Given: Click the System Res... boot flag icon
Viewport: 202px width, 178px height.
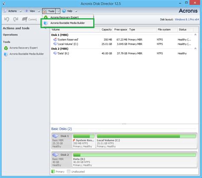Looking at the screenshot, I should (x=74, y=140).
